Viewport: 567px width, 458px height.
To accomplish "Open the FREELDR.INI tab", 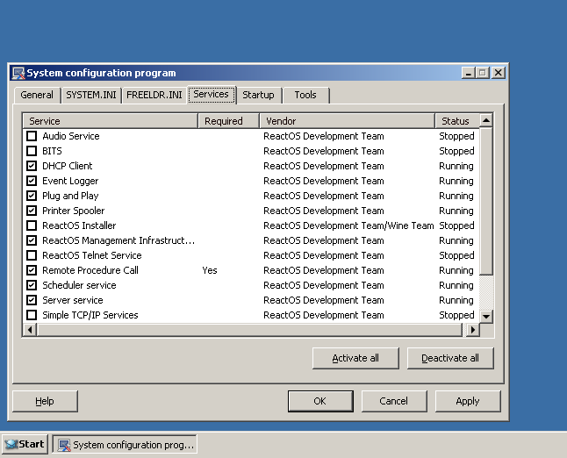I will pos(154,95).
